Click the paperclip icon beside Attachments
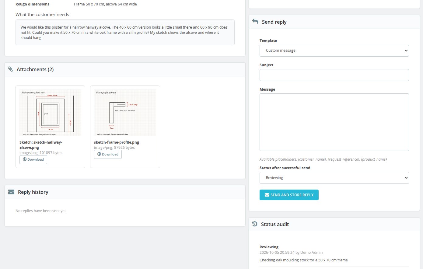Screen dimensions: 423x269 coord(10,69)
